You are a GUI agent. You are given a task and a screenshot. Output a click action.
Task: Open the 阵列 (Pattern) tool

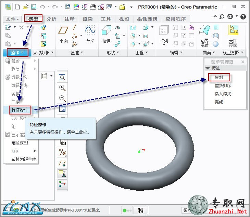[164, 35]
